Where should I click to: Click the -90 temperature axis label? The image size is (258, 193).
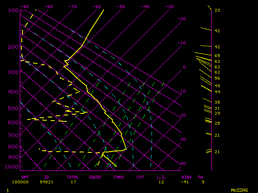(x=24, y=6)
